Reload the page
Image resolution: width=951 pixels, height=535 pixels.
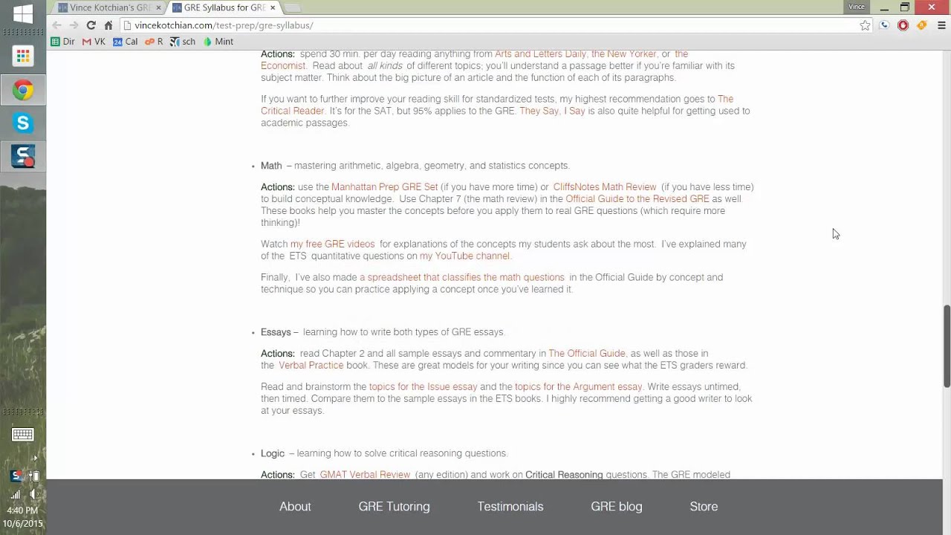pos(91,25)
